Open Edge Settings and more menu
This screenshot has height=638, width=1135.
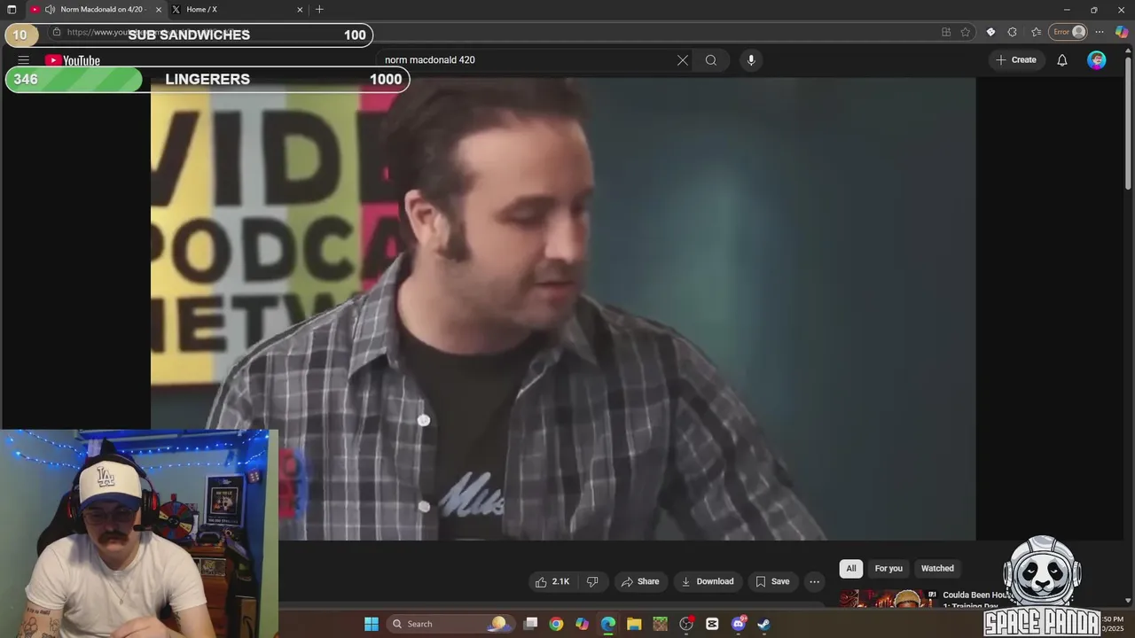click(x=1100, y=32)
